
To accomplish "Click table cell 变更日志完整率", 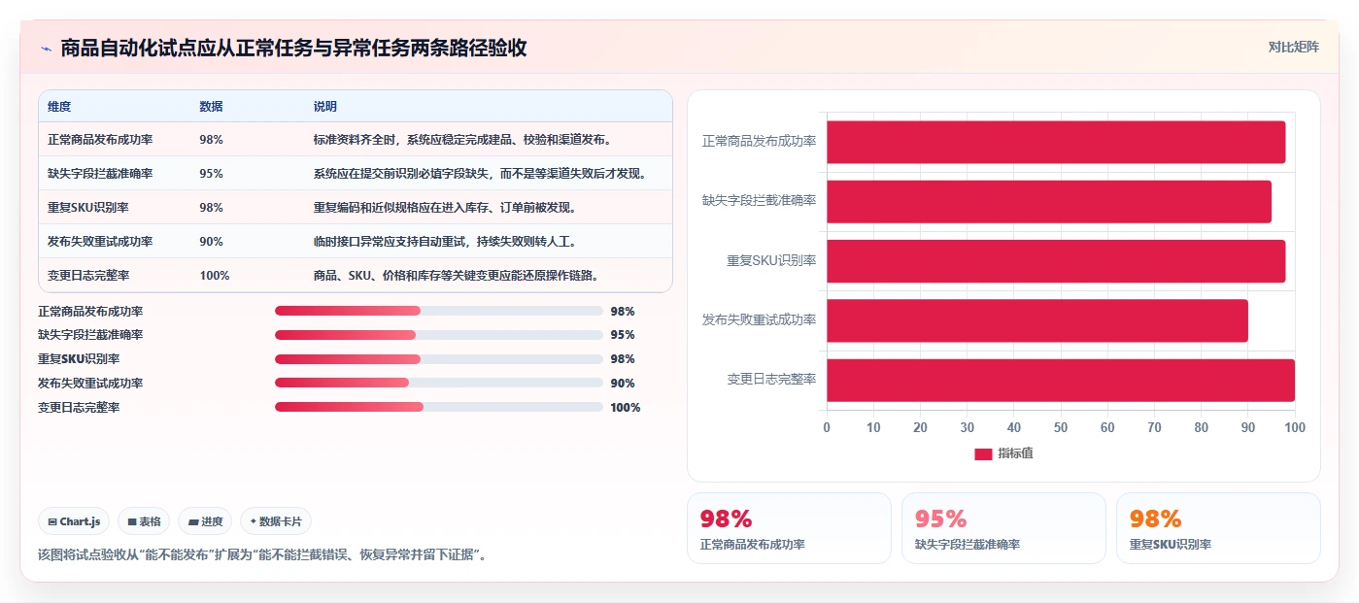I will [87, 276].
